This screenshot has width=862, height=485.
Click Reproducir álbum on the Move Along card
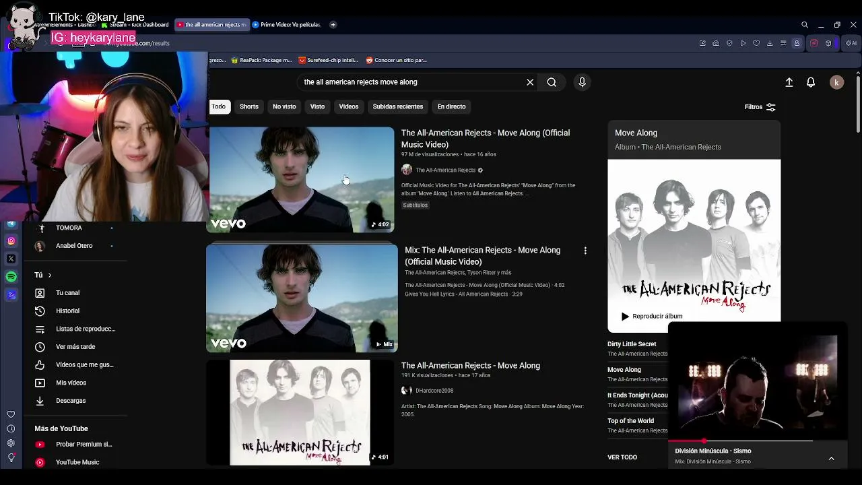point(651,316)
